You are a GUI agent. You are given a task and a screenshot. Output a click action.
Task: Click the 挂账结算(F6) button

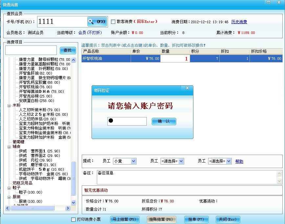(162, 220)
